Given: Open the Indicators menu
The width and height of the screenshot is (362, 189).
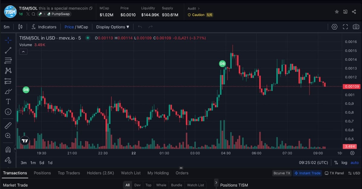Looking at the screenshot, I should (44, 27).
